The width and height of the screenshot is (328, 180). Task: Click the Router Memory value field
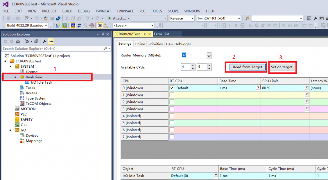coord(193,55)
